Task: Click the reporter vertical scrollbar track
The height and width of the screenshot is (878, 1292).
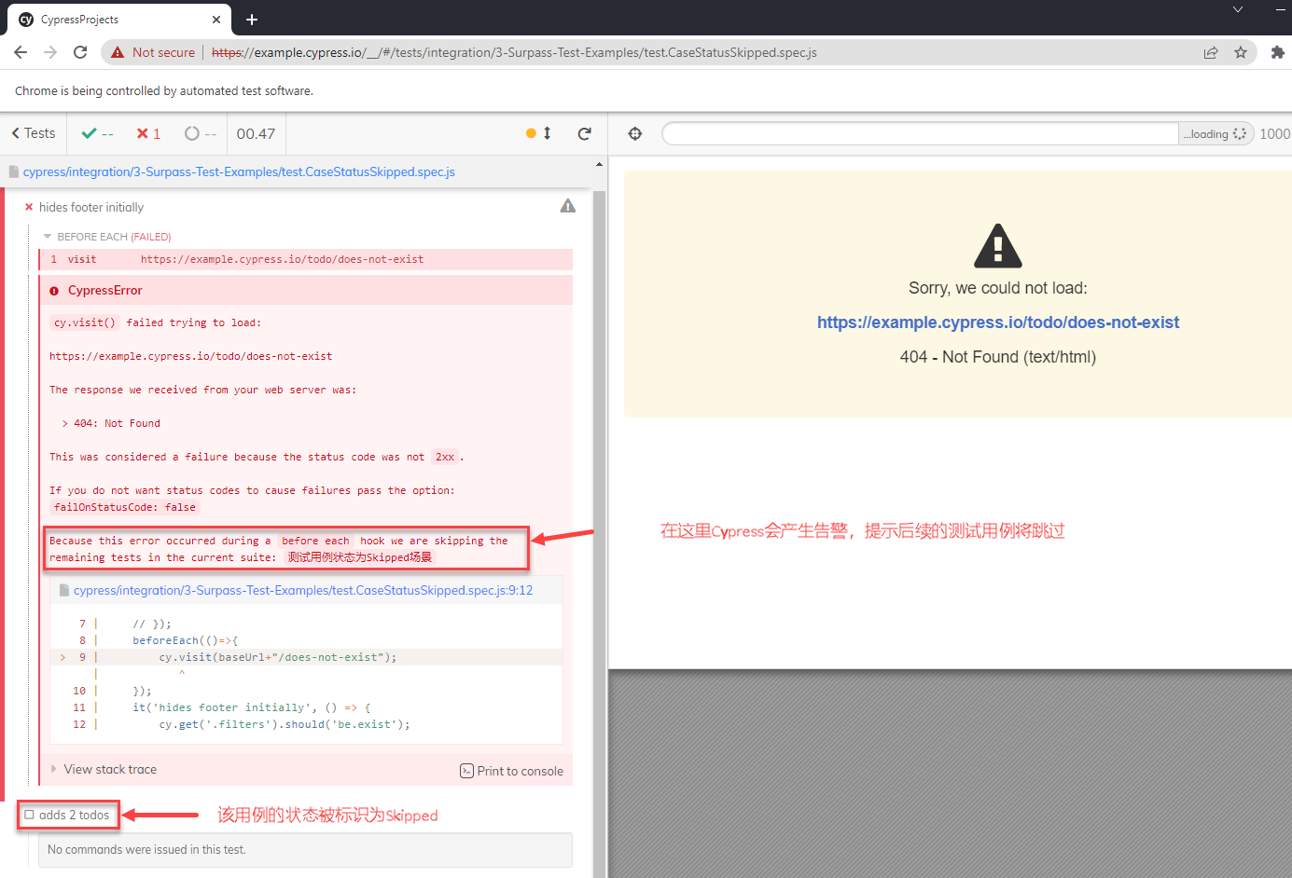Action: (599, 534)
